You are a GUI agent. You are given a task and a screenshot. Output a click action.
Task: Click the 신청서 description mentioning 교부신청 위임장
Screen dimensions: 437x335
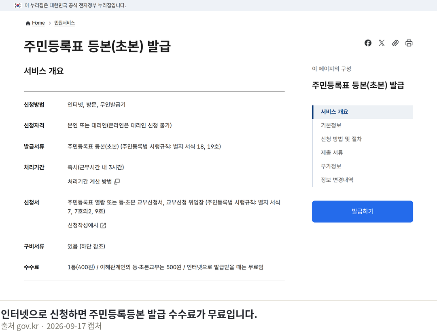point(174,207)
